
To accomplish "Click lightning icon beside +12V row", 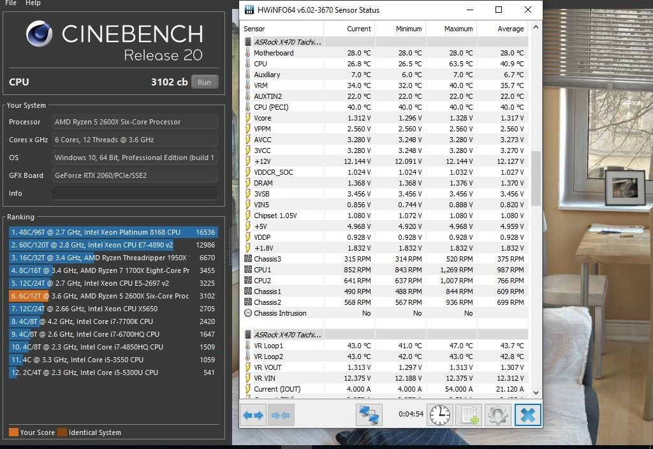I will point(248,161).
